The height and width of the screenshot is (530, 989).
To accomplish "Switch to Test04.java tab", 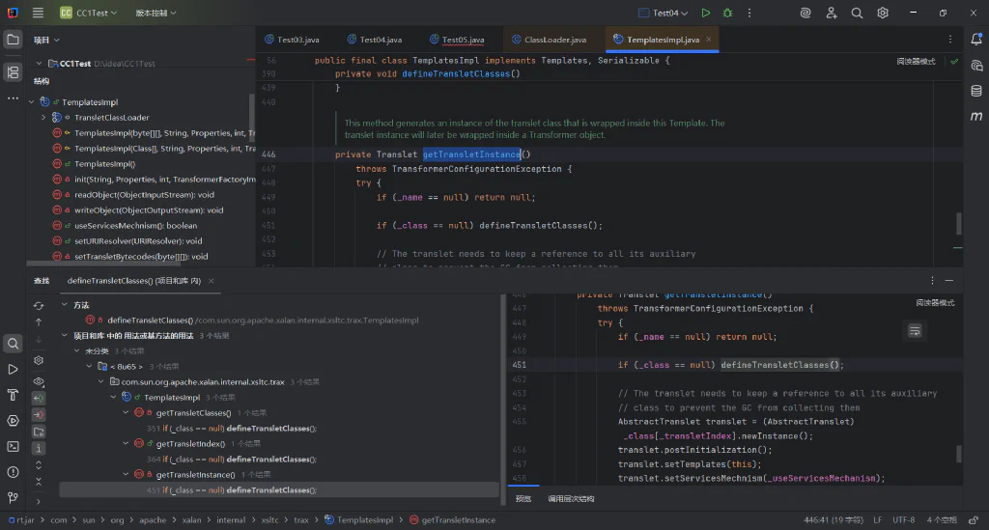I will click(375, 39).
